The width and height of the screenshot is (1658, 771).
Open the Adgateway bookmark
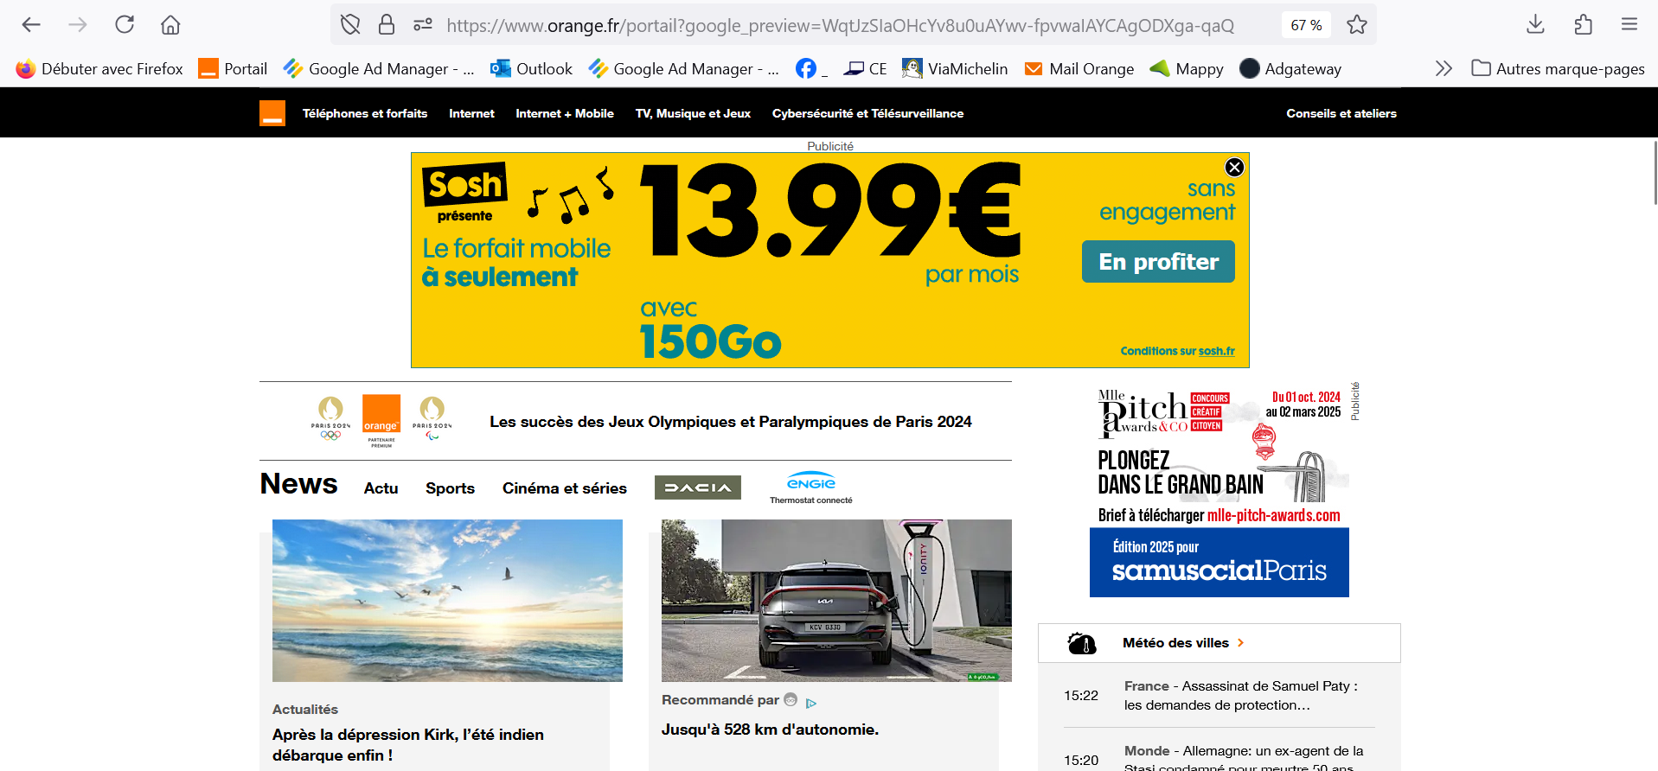click(1290, 68)
